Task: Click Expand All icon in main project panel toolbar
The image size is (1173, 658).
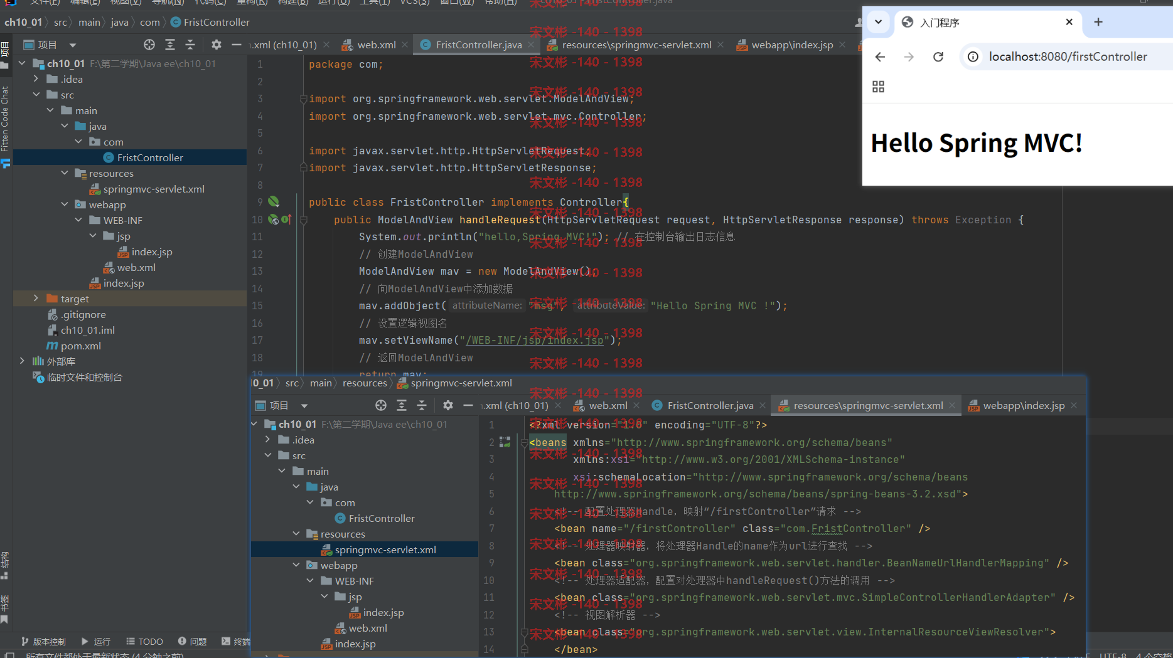Action: coord(170,45)
